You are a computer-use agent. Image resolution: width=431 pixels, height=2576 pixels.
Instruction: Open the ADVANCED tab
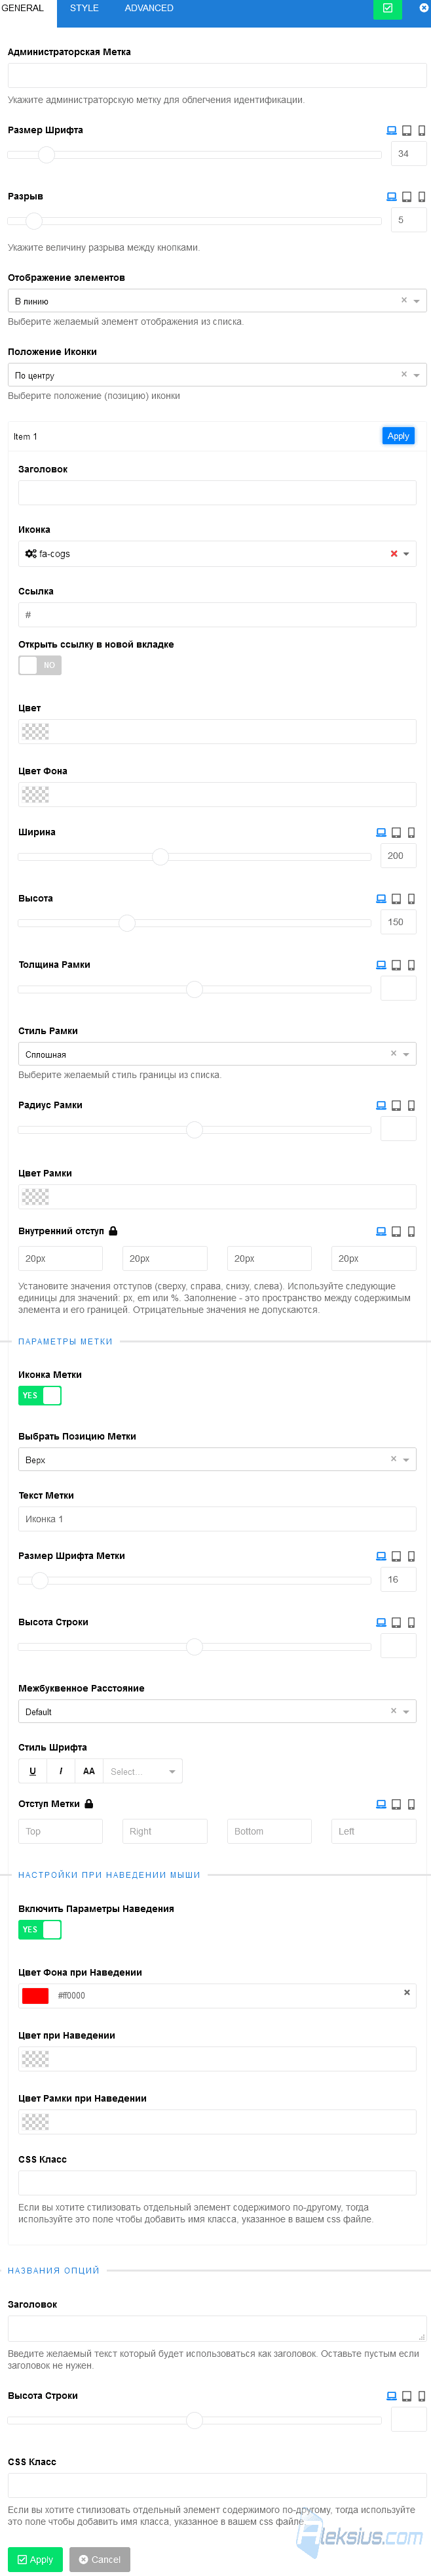click(x=149, y=8)
